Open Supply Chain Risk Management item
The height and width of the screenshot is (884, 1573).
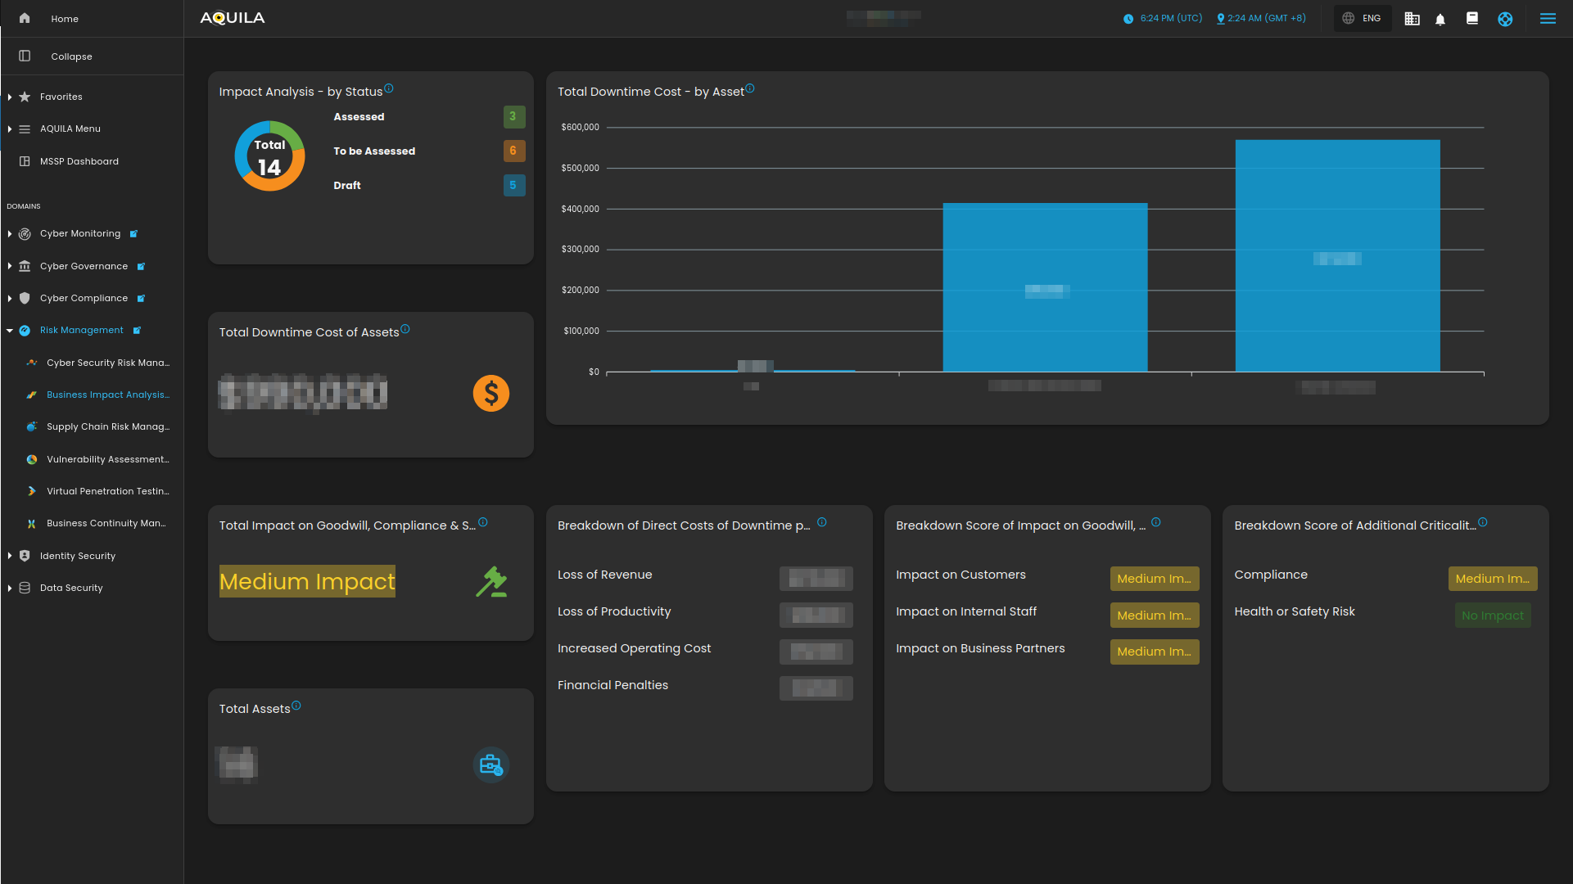pyautogui.click(x=107, y=426)
